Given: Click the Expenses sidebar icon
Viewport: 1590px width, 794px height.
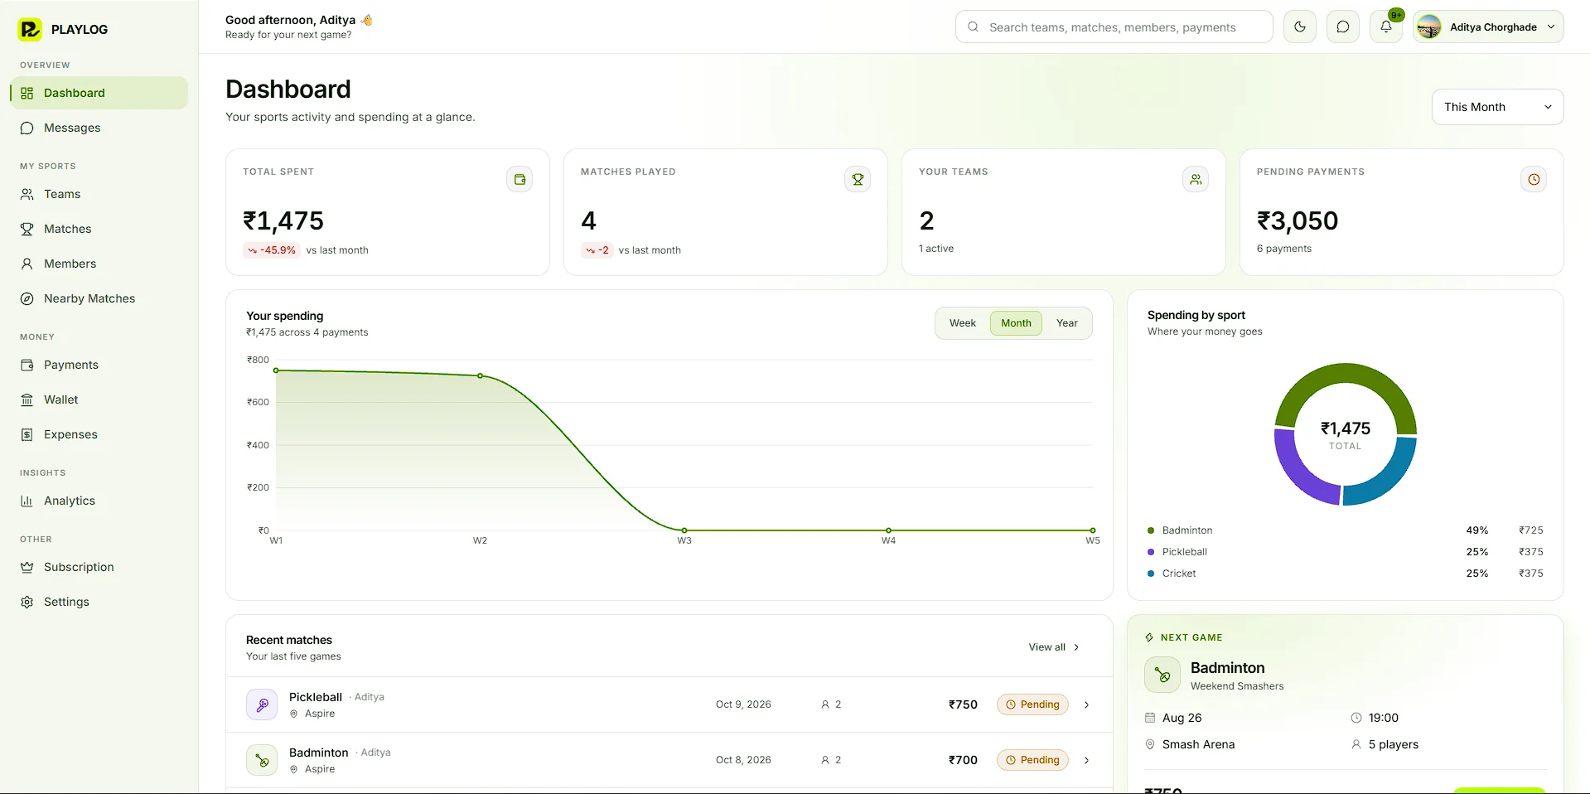Looking at the screenshot, I should [x=27, y=434].
